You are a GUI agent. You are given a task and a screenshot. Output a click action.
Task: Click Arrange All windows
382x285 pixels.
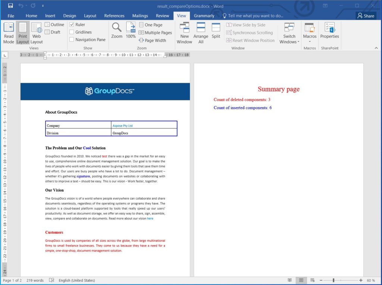(x=201, y=33)
